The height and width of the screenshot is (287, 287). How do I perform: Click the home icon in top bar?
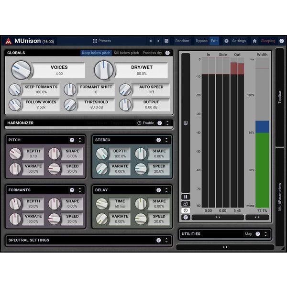tap(254, 41)
